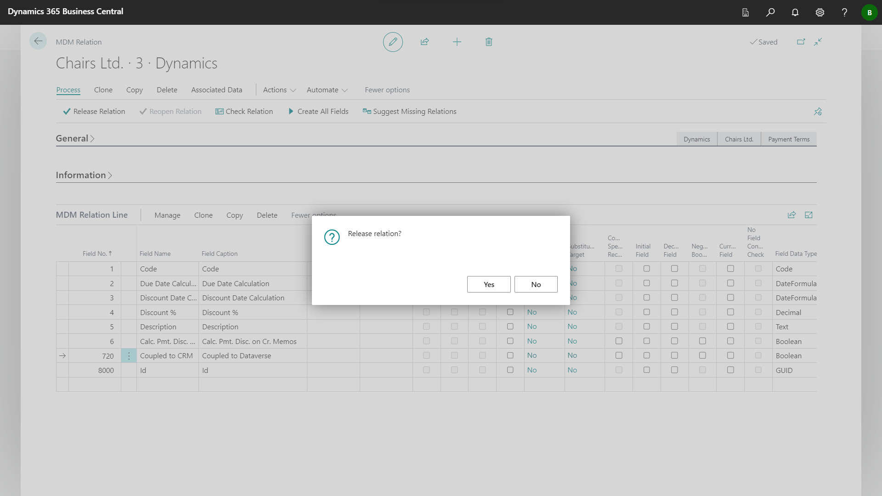Open the Copy menu in page header

point(135,90)
